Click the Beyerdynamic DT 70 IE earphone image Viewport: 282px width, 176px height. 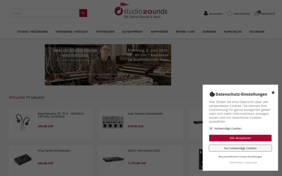[23, 122]
